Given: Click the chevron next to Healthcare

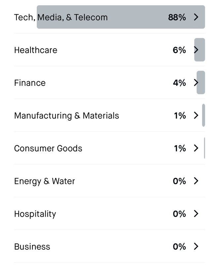Looking at the screenshot, I should 196,50.
